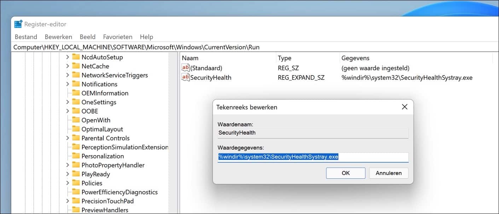Viewport: 499px width, 214px height.
Task: Open the Bewerken menu
Action: click(x=58, y=37)
